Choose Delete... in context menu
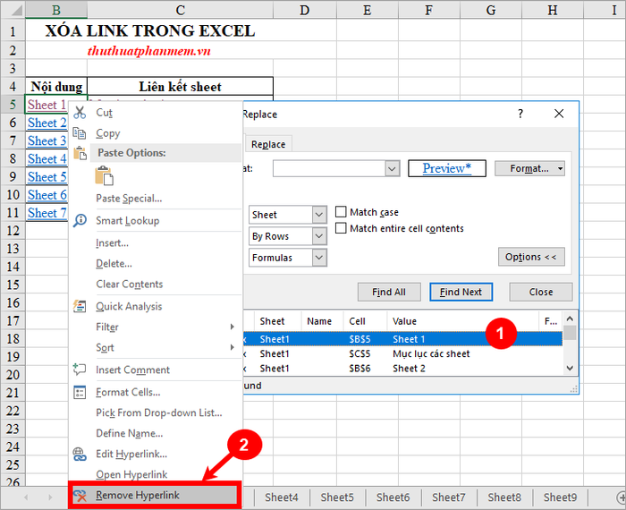This screenshot has width=626, height=510. (156, 264)
